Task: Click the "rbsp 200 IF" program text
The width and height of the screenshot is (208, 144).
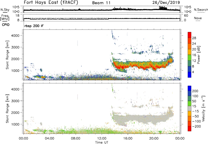Action: click(34, 26)
